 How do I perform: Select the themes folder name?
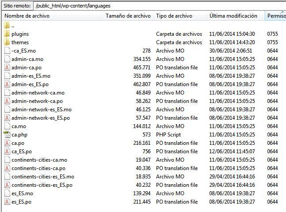(20, 42)
